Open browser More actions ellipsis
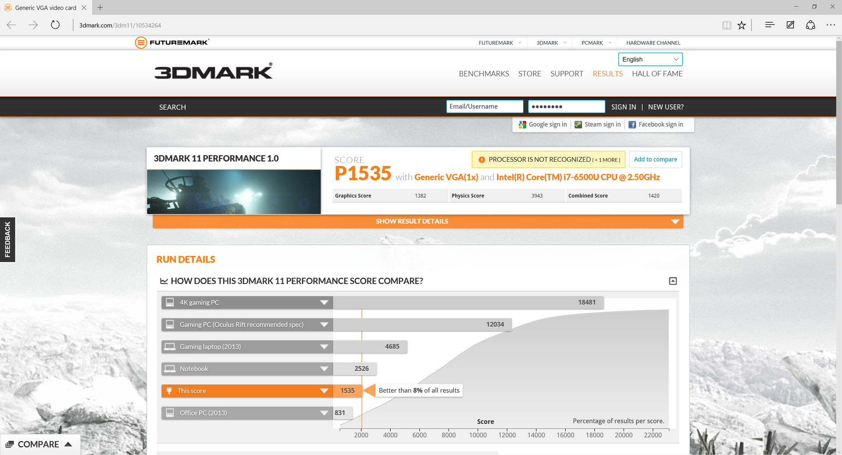 pos(831,25)
